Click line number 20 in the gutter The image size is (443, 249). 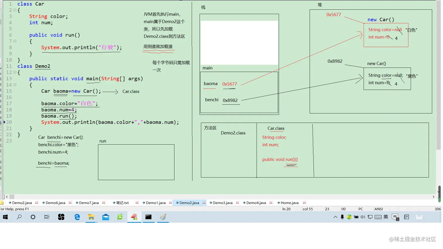[9, 122]
